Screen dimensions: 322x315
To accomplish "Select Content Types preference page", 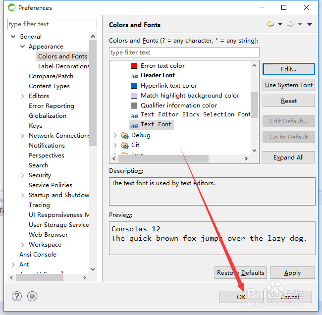I will (49, 86).
